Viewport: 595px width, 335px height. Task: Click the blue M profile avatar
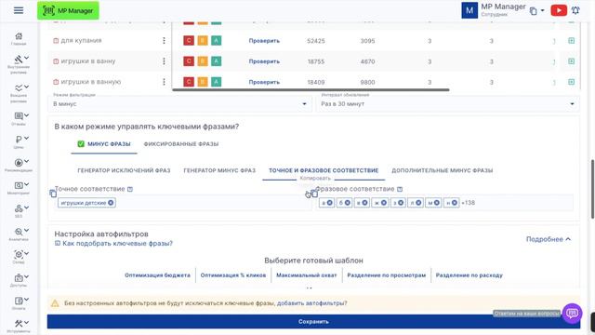click(x=469, y=10)
